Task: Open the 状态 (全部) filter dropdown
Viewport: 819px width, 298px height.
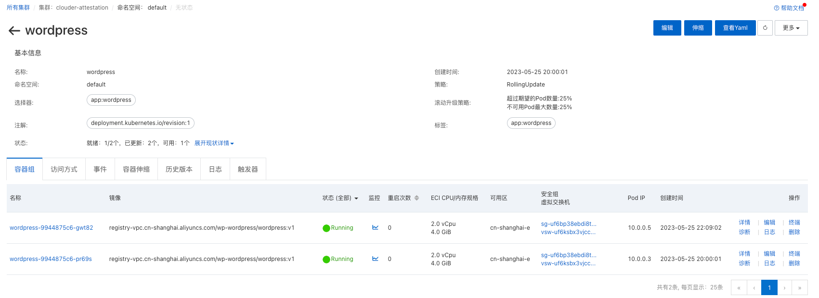Action: [x=340, y=198]
